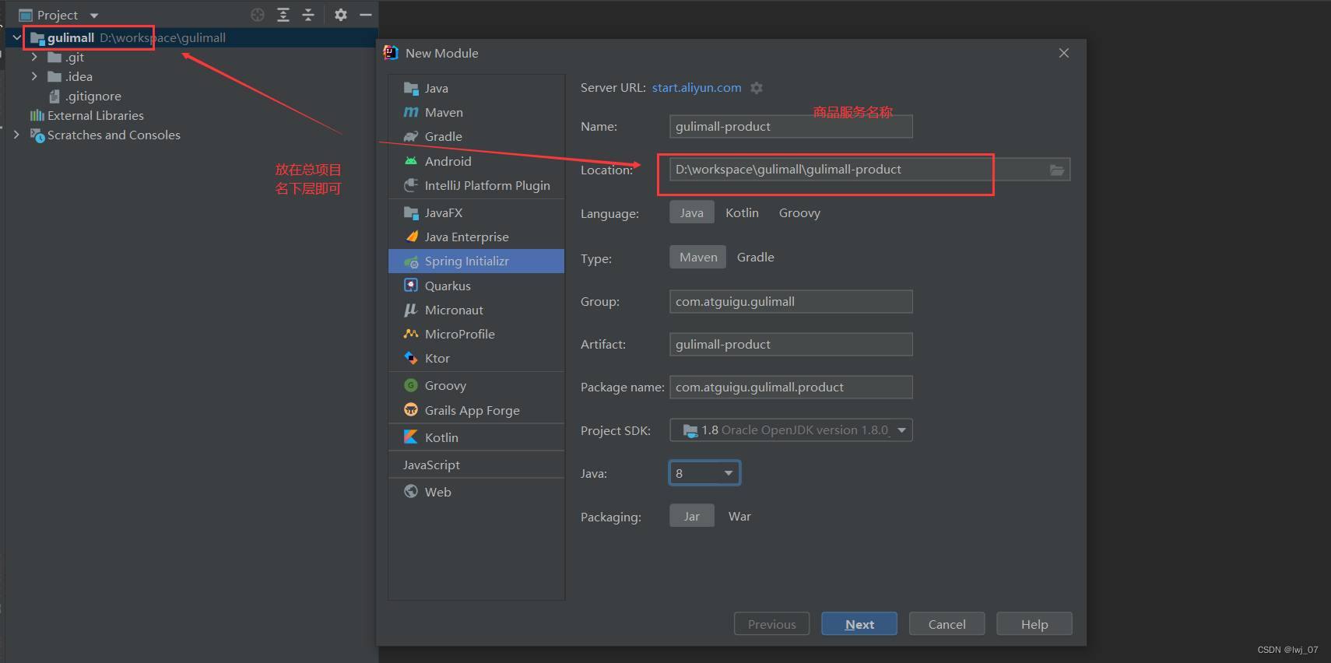The height and width of the screenshot is (663, 1331).
Task: Click the Expand All icon in Project toolbar
Action: tap(283, 15)
